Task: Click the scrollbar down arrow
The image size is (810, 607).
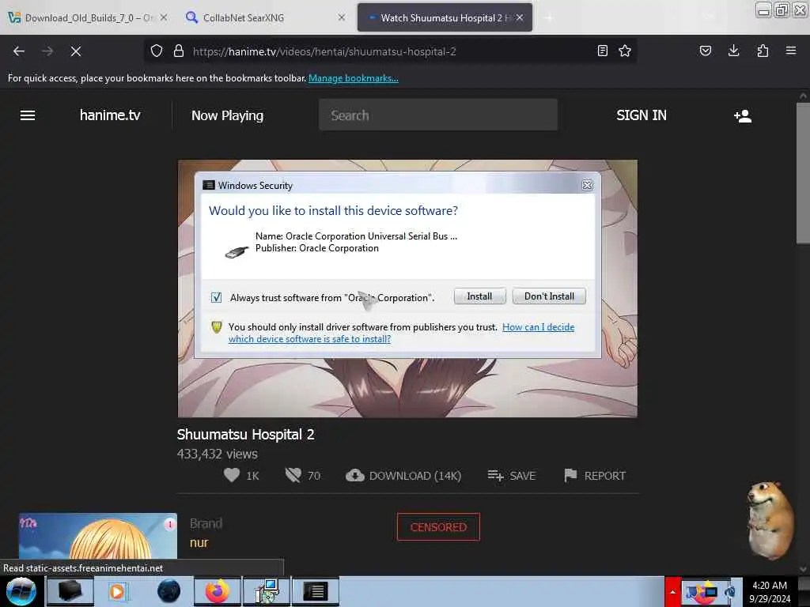Action: 802,569
